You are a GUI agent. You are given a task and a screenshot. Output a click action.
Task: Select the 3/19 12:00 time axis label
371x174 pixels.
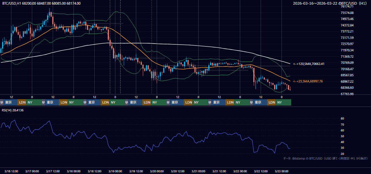[136, 171]
